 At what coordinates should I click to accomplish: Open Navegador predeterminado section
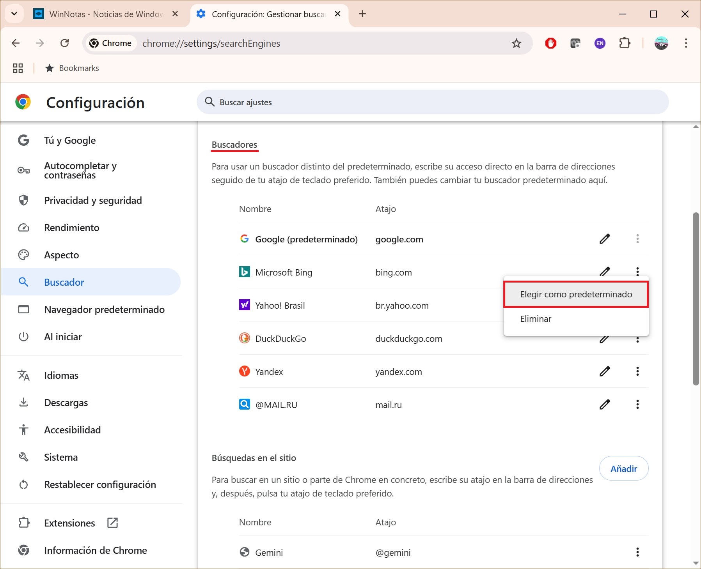91,309
